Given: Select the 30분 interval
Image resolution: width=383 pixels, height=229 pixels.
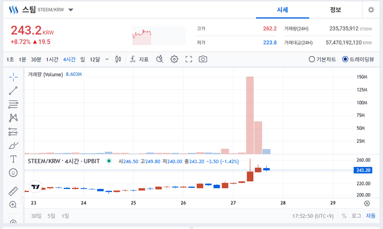Looking at the screenshot, I should (x=36, y=59).
